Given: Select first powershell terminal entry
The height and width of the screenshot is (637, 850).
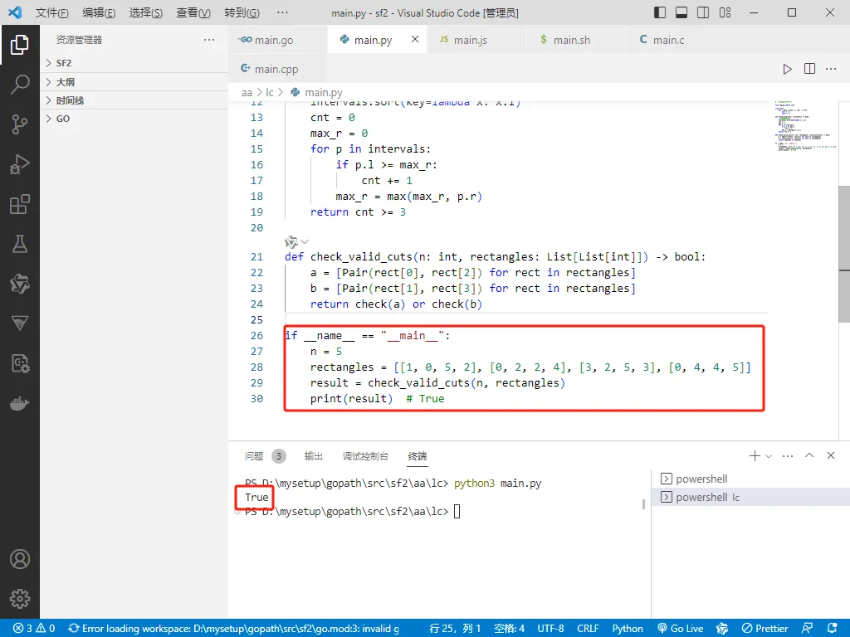Looking at the screenshot, I should pos(750,479).
